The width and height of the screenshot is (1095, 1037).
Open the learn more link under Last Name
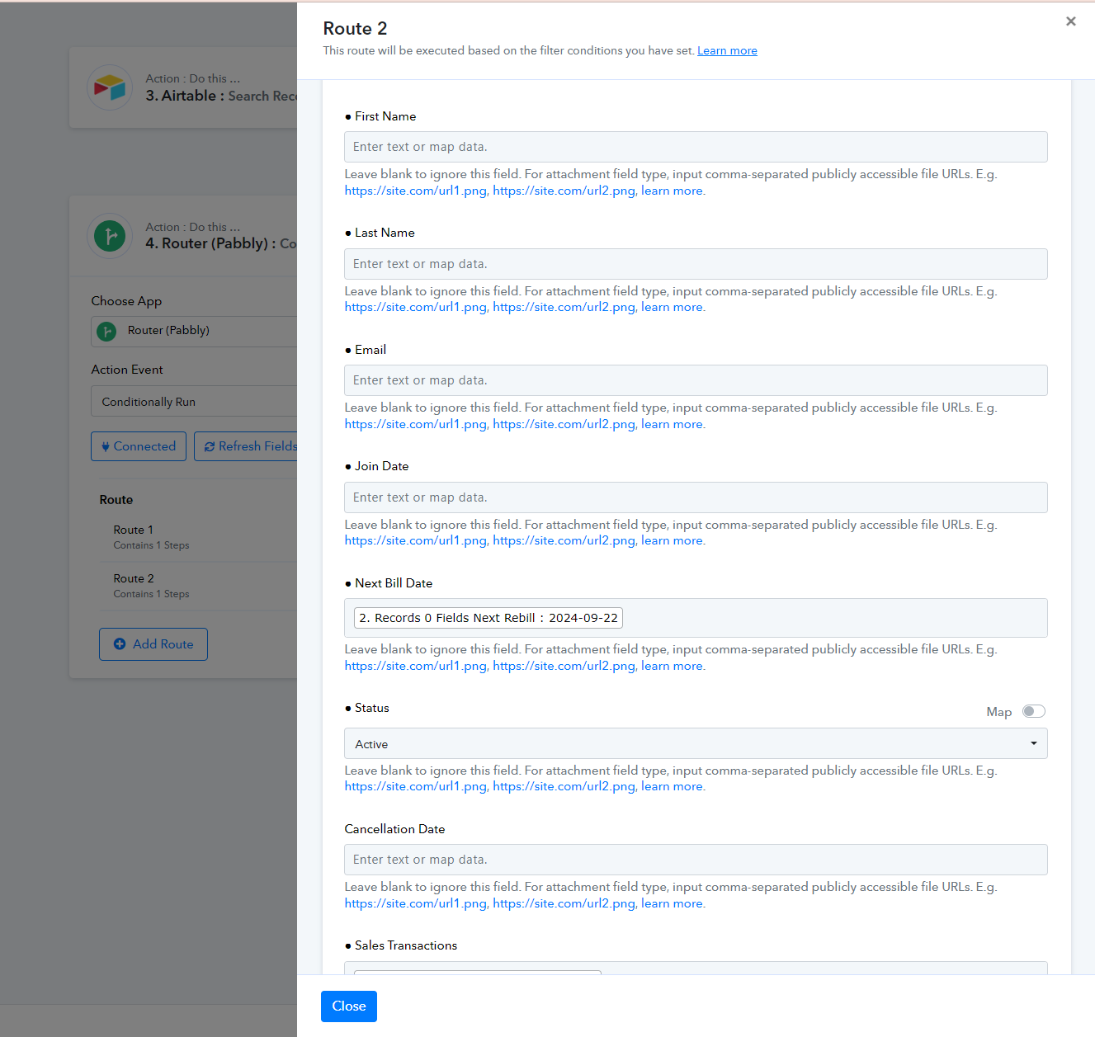pyautogui.click(x=673, y=307)
